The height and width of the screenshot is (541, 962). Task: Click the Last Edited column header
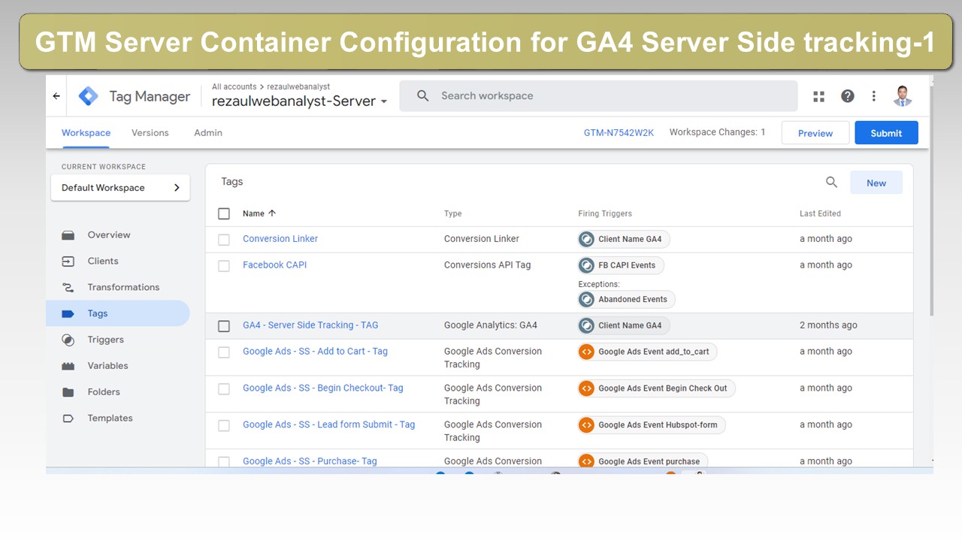click(x=820, y=213)
